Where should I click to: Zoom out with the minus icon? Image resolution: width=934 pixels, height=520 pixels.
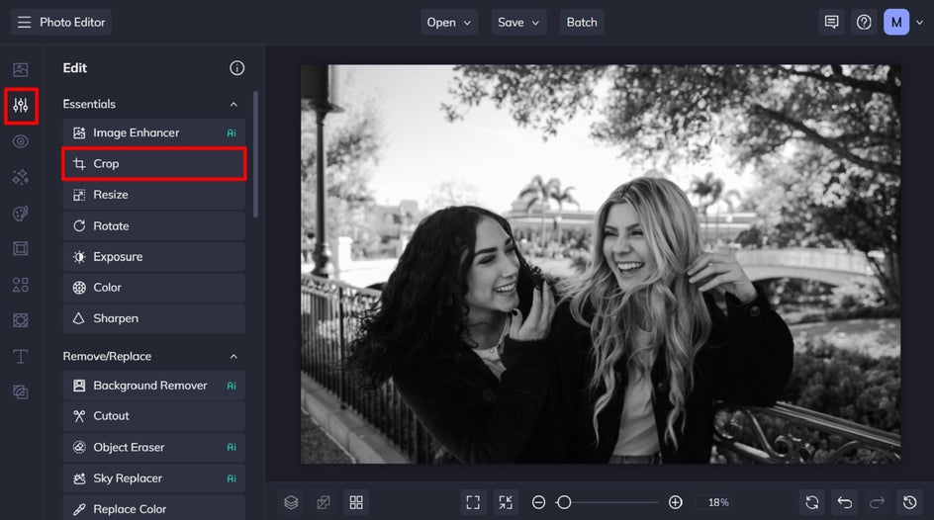point(538,503)
